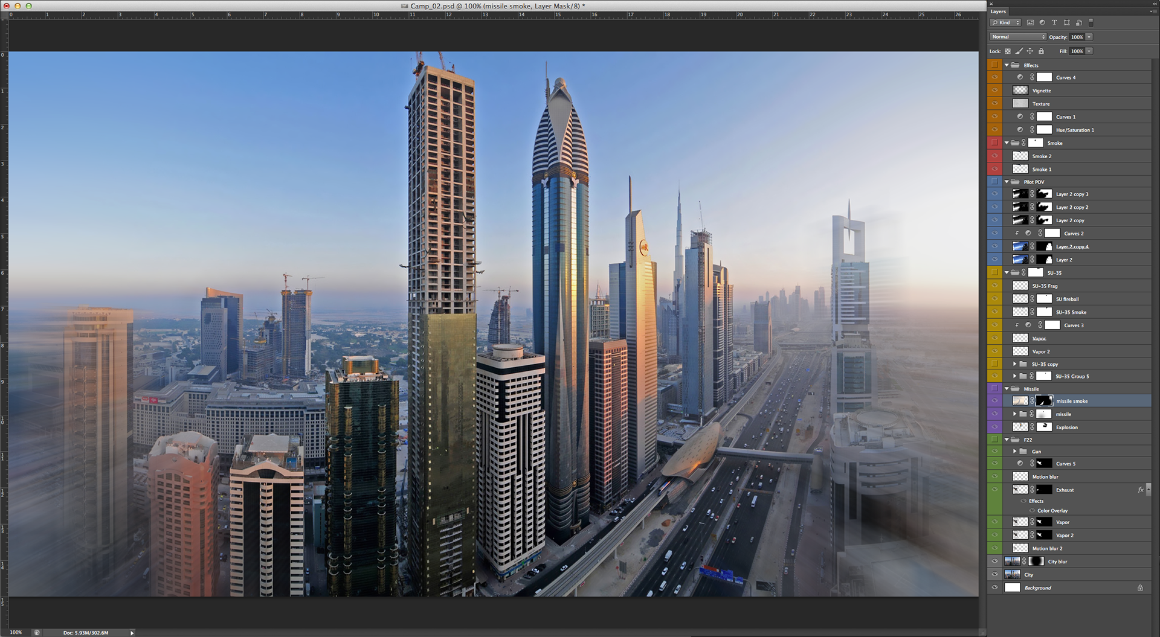Click the lock image pixels brush icon
The image size is (1160, 637).
1019,51
